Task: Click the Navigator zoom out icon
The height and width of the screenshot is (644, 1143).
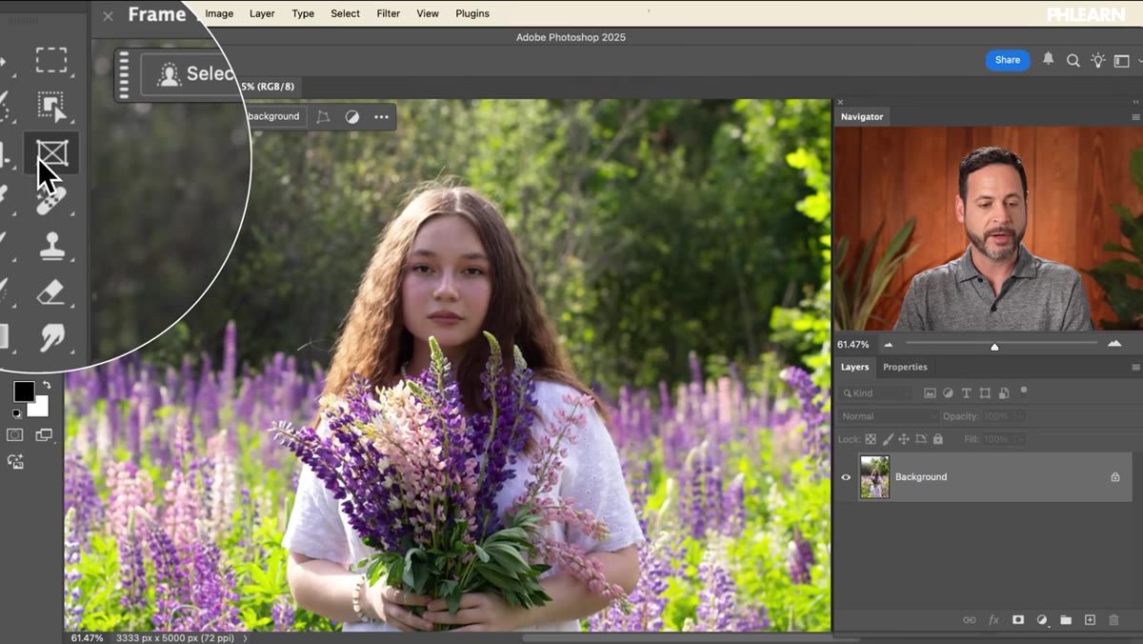Action: (x=889, y=344)
